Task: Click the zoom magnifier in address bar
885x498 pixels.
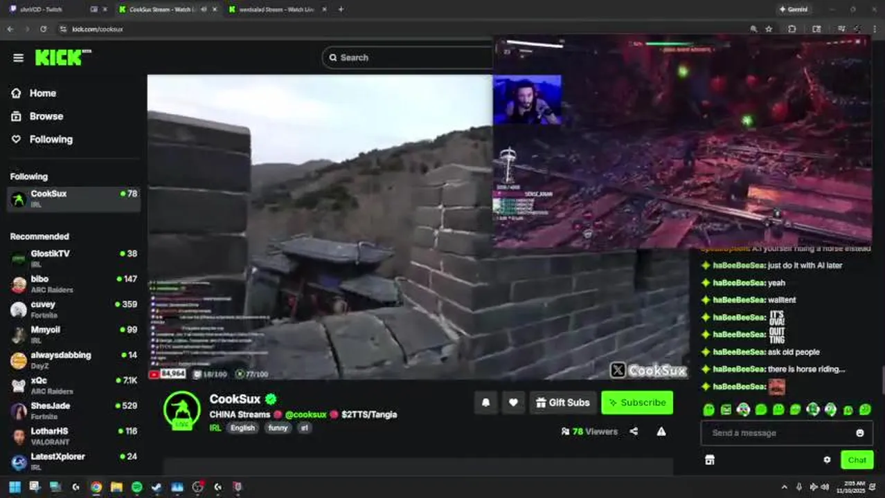Action: [x=753, y=29]
